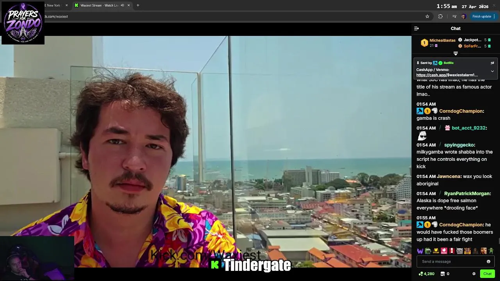Collapse the chat panel with the arrow icon

click(x=416, y=28)
